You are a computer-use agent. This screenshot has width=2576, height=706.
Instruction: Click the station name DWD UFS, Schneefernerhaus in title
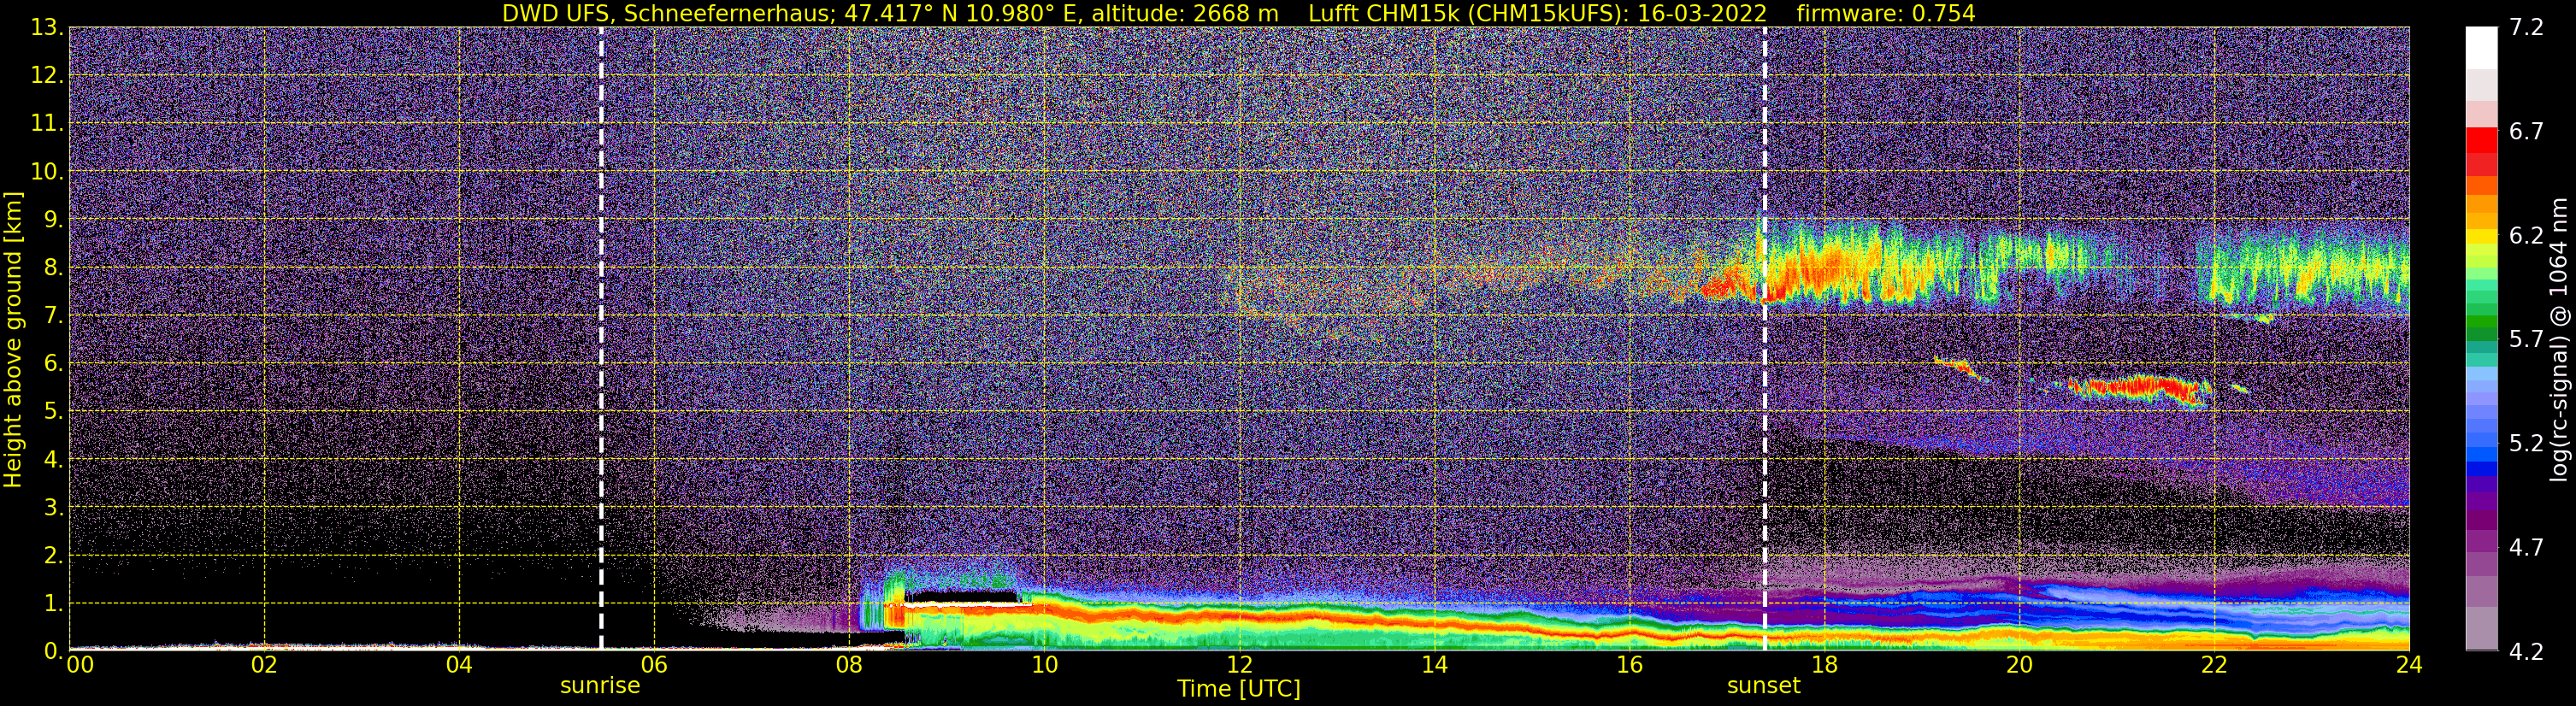[x=668, y=14]
